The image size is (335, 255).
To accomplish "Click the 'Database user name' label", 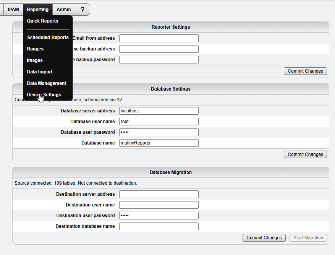I will pos(93,122).
